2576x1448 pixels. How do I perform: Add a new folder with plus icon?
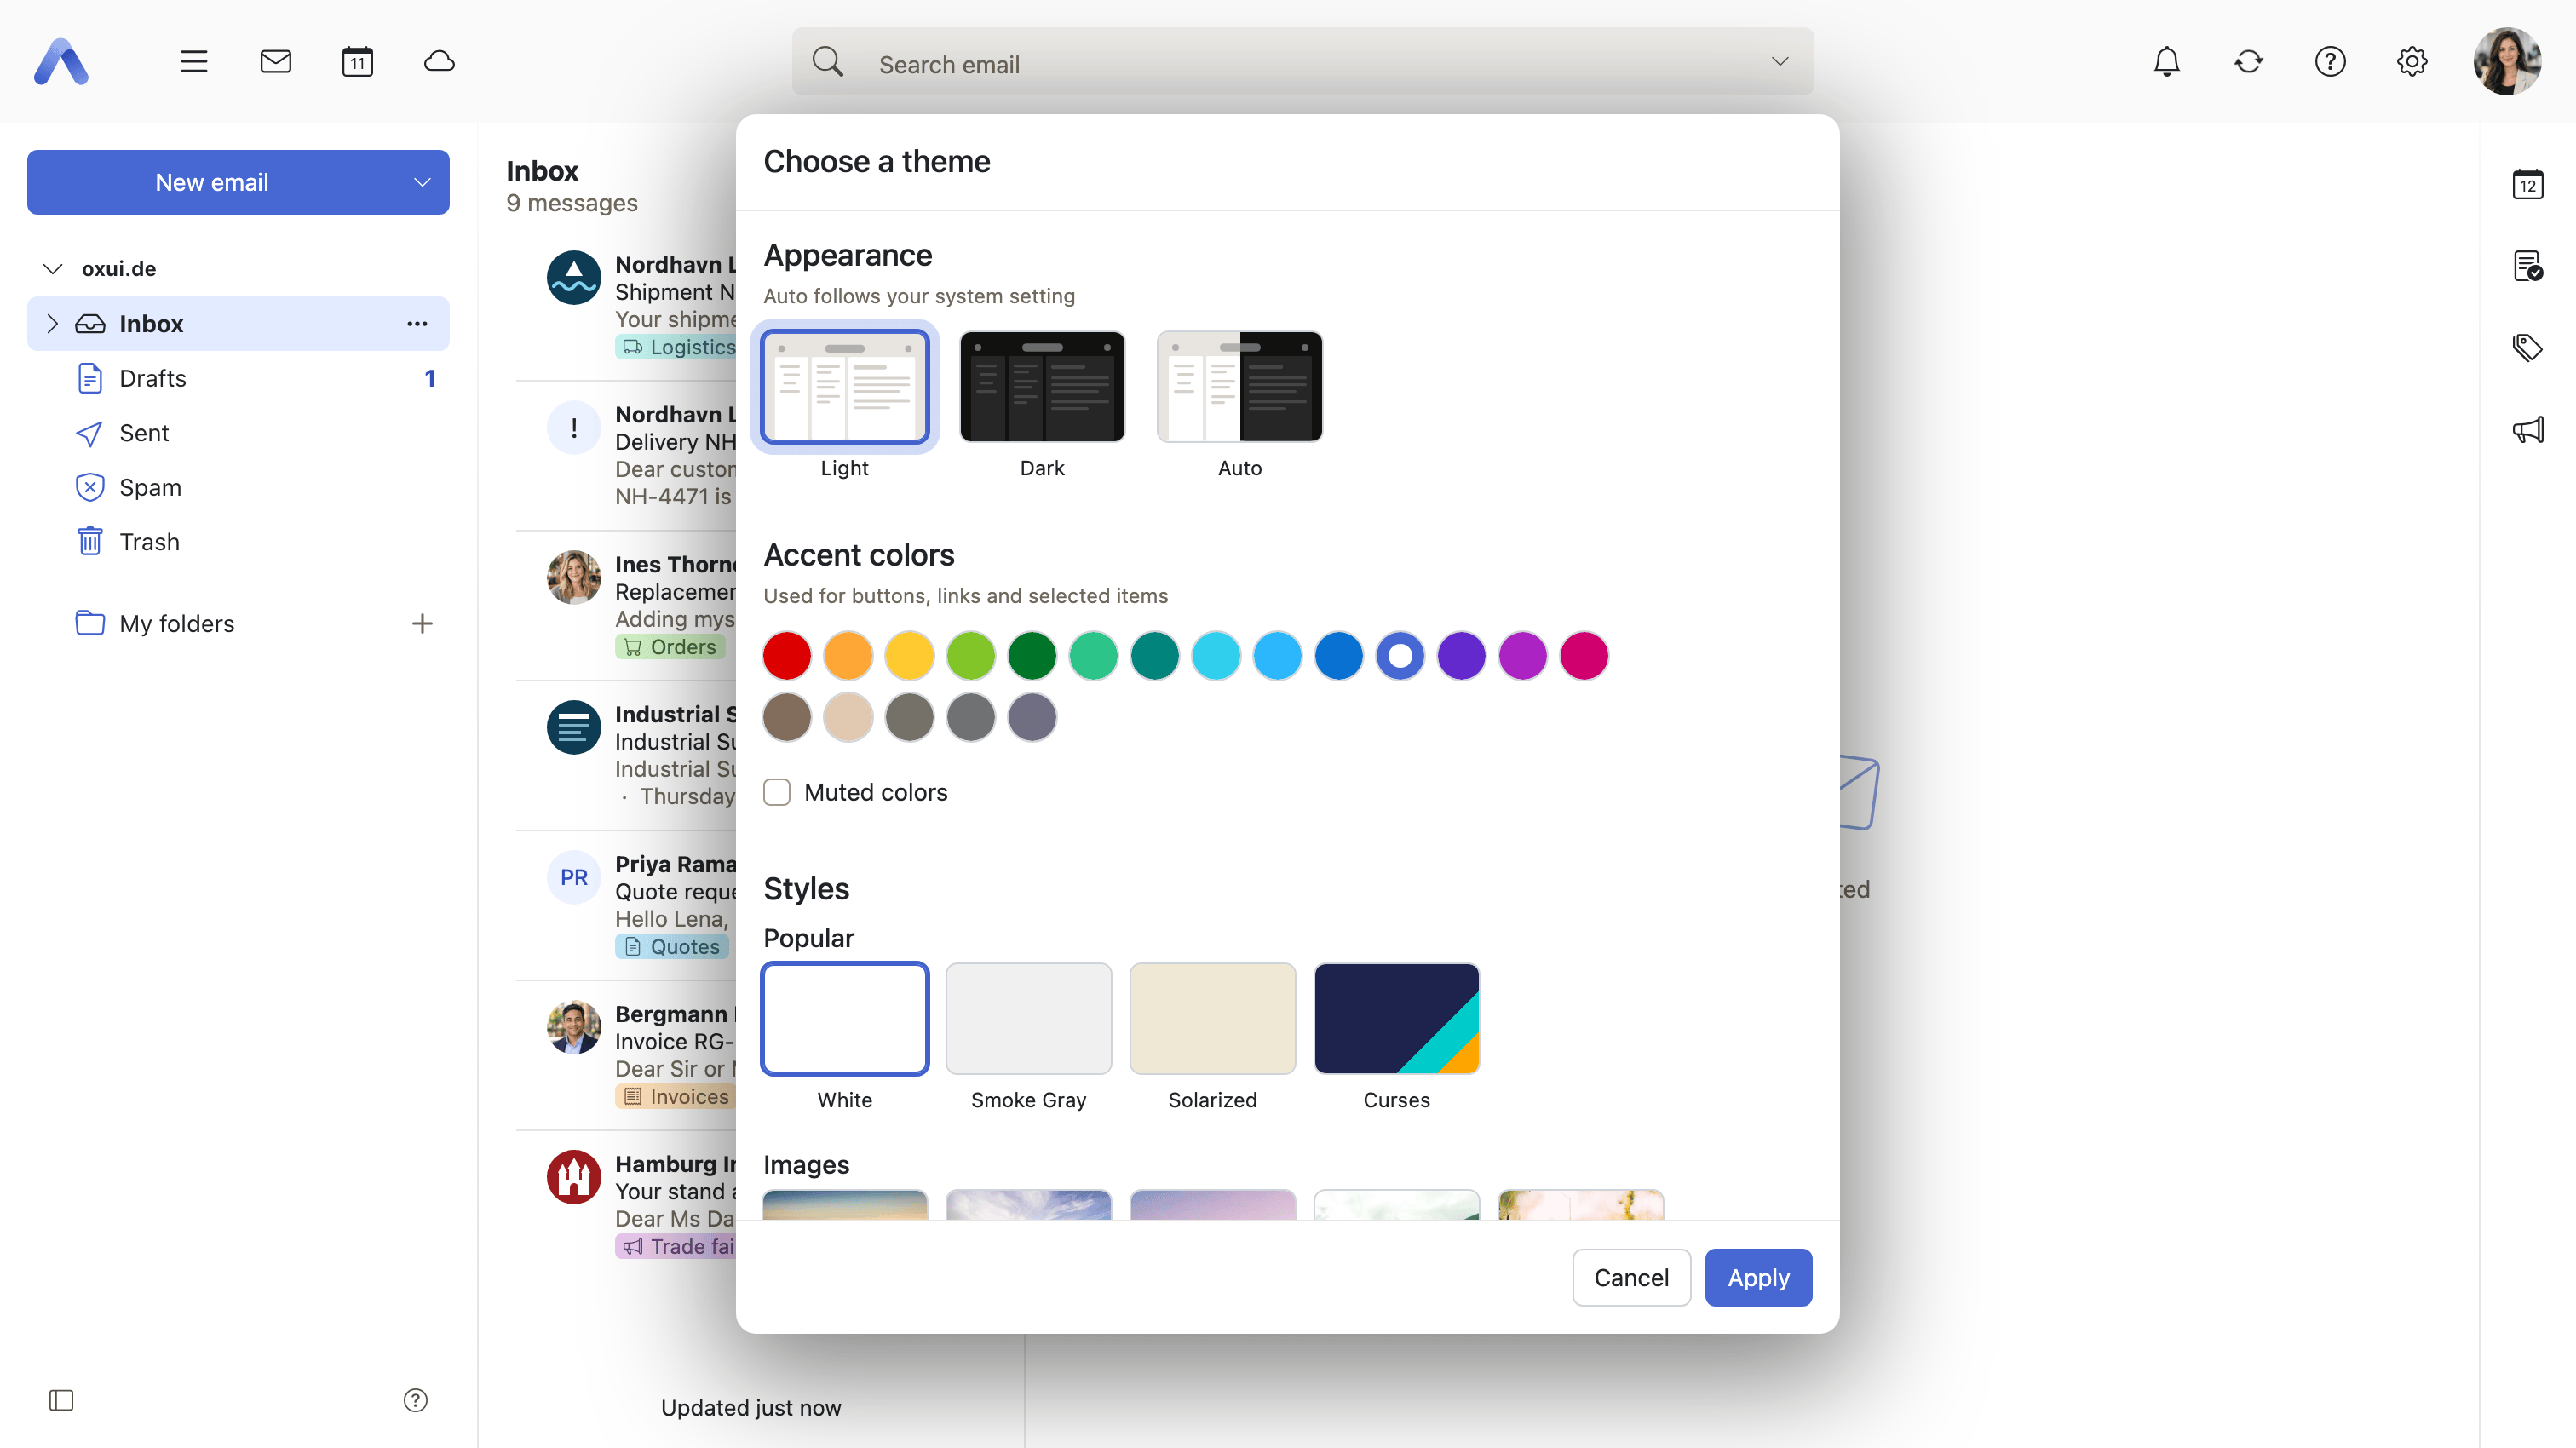[422, 624]
